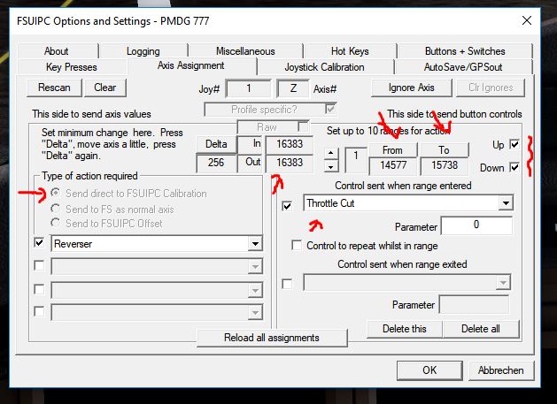Select Send to FS as normal axis
This screenshot has height=404, width=557.
click(55, 209)
